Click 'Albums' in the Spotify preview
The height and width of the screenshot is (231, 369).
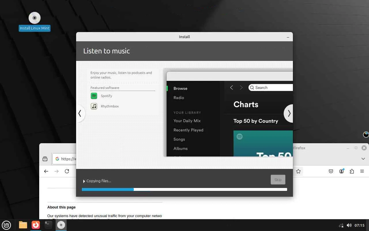tap(180, 148)
